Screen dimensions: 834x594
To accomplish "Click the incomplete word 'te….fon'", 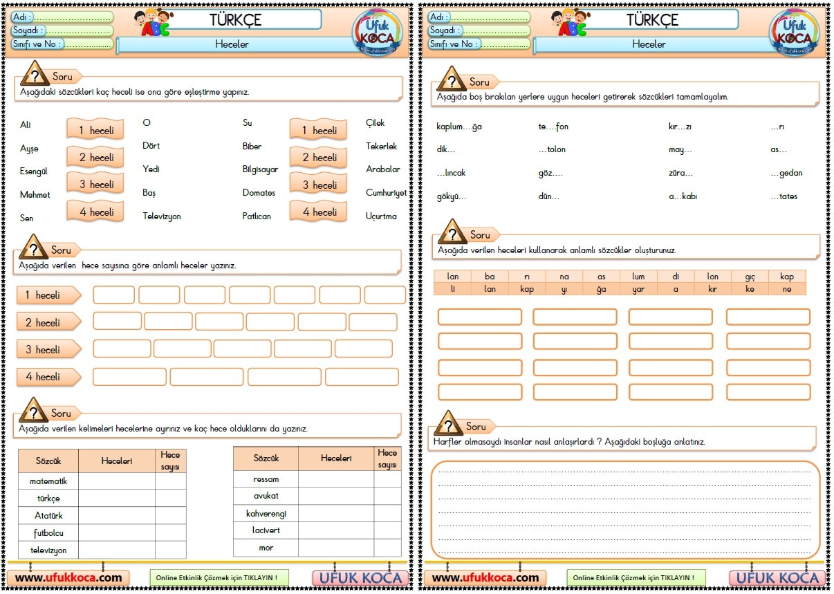I will pyautogui.click(x=553, y=127).
